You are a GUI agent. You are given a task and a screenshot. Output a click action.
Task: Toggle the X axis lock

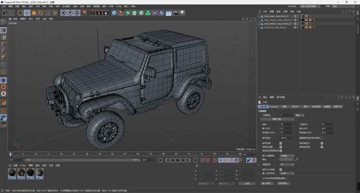point(63,13)
